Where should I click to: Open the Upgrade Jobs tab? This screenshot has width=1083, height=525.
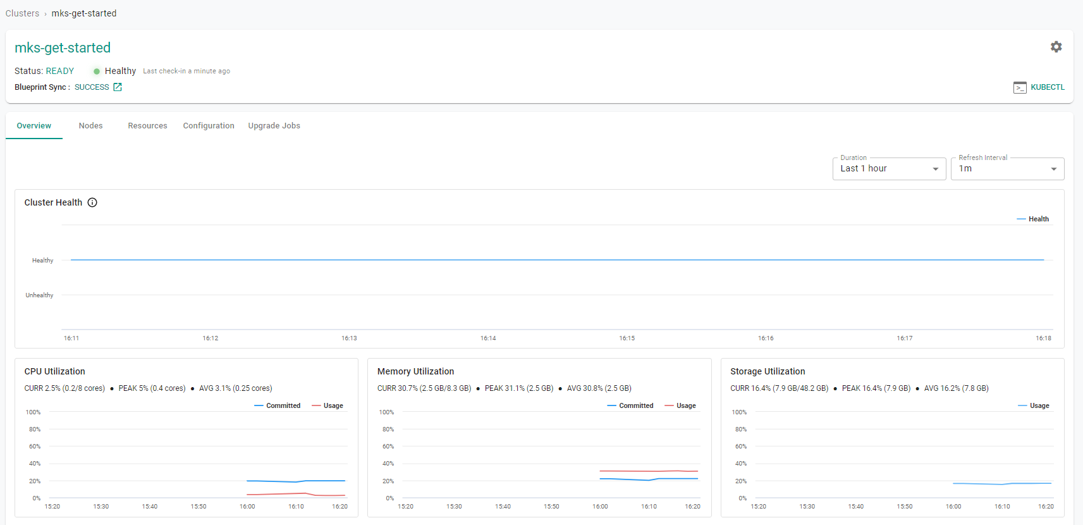pos(274,126)
